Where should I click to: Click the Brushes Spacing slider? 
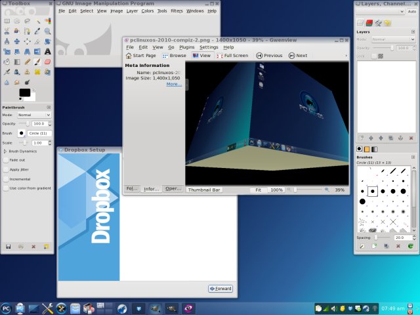[383, 238]
